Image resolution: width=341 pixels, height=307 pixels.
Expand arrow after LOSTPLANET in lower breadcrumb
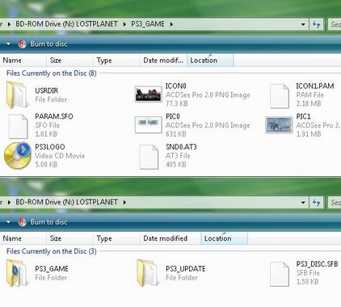(x=124, y=202)
